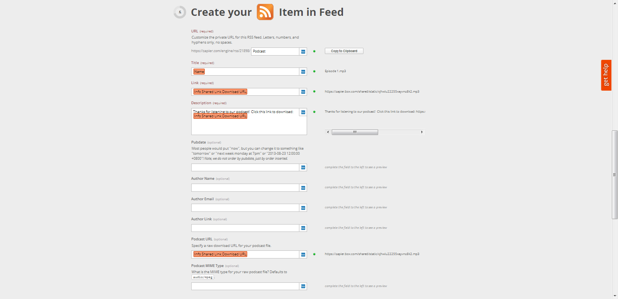This screenshot has height=299, width=618.
Task: Click right arrow of Description preview scrollbar
Action: (x=422, y=132)
